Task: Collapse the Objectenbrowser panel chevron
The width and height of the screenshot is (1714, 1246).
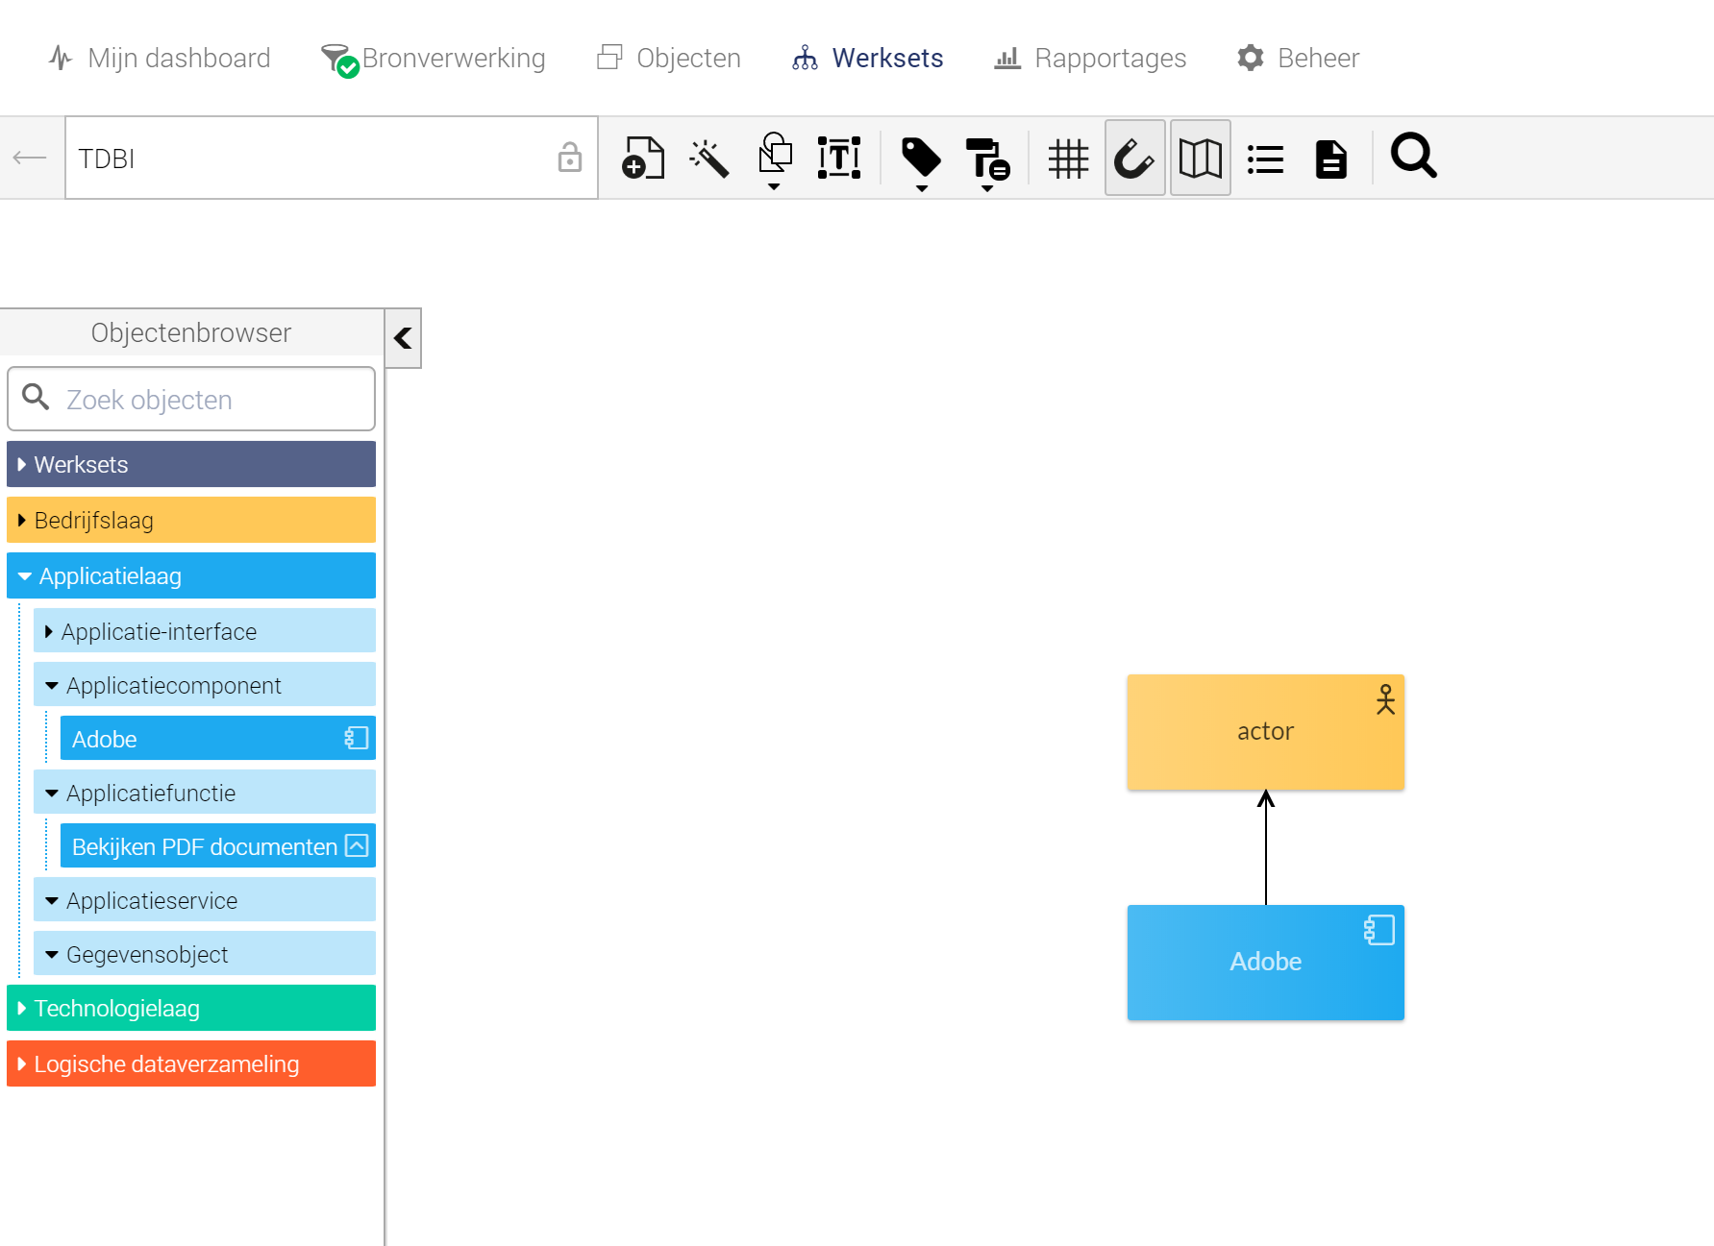Action: 404,338
